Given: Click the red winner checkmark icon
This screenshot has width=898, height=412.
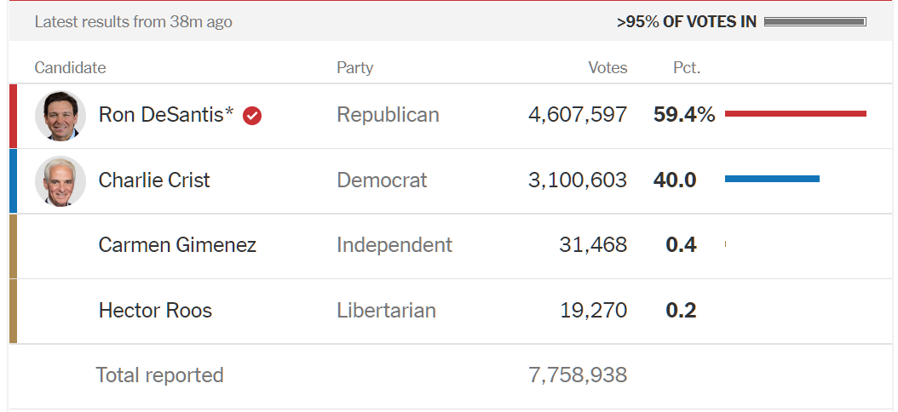Looking at the screenshot, I should (252, 116).
